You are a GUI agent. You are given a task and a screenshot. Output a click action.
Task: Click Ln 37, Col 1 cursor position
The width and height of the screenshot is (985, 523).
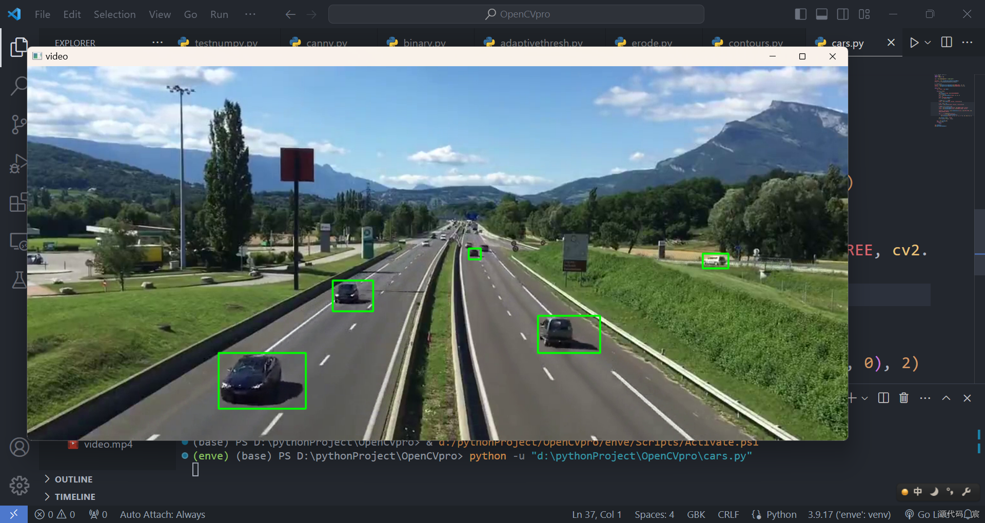coord(597,514)
